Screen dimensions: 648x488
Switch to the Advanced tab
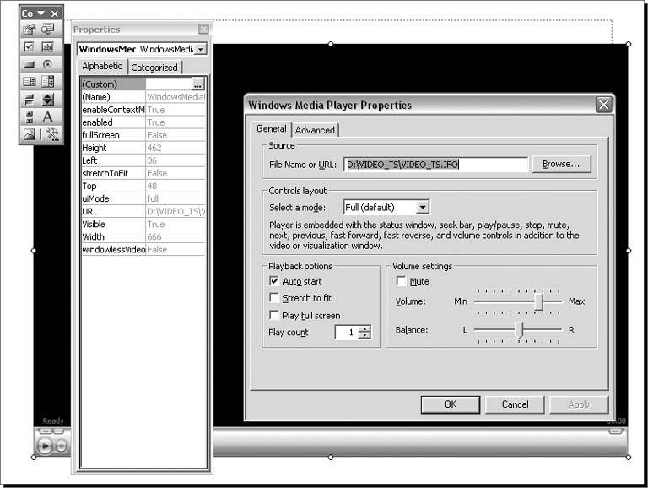coord(315,130)
